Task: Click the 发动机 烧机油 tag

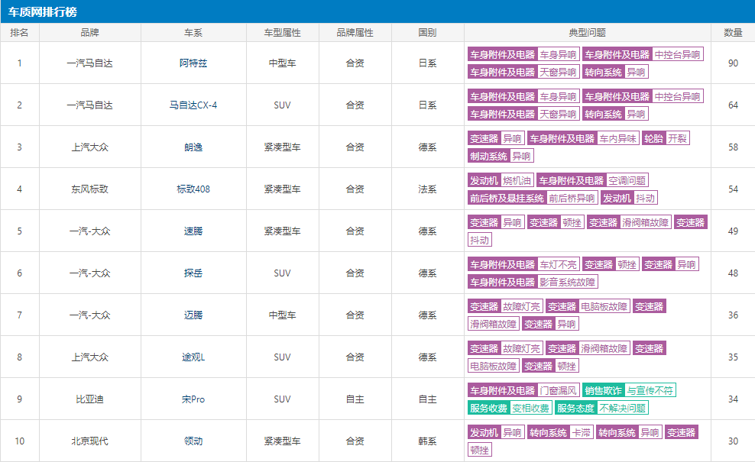Action: tap(501, 180)
